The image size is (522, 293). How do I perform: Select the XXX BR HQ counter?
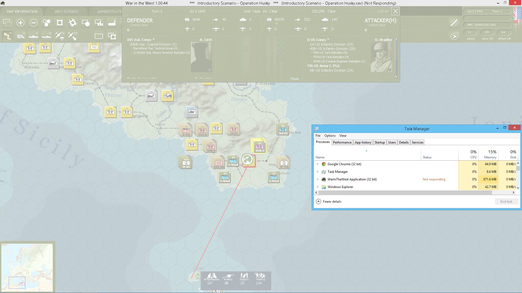[x=219, y=162]
